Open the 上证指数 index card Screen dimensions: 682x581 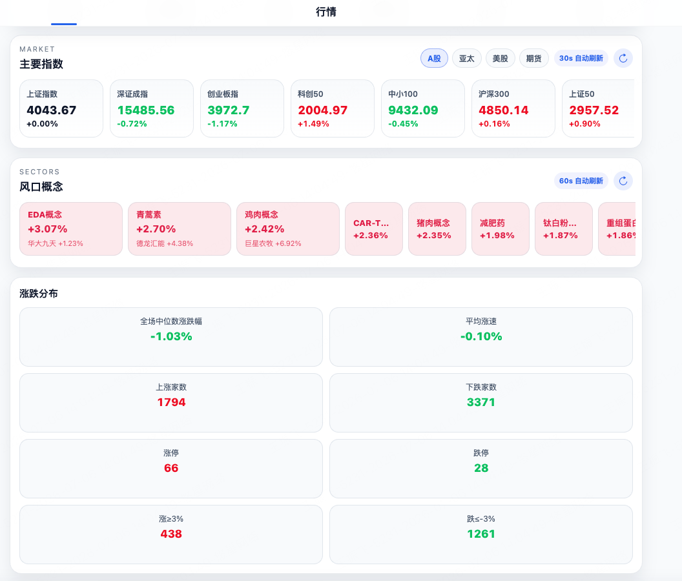[x=61, y=108]
